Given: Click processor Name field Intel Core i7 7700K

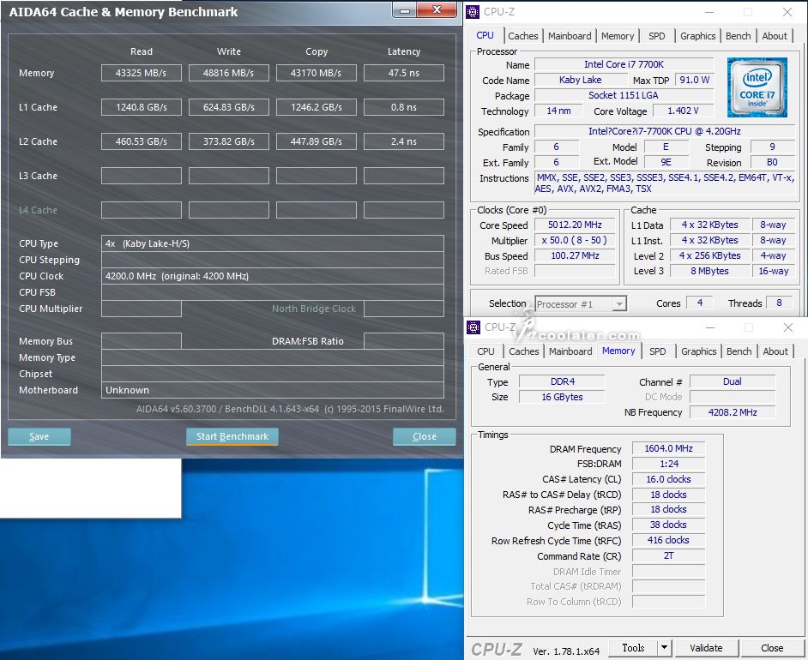Looking at the screenshot, I should pyautogui.click(x=624, y=64).
